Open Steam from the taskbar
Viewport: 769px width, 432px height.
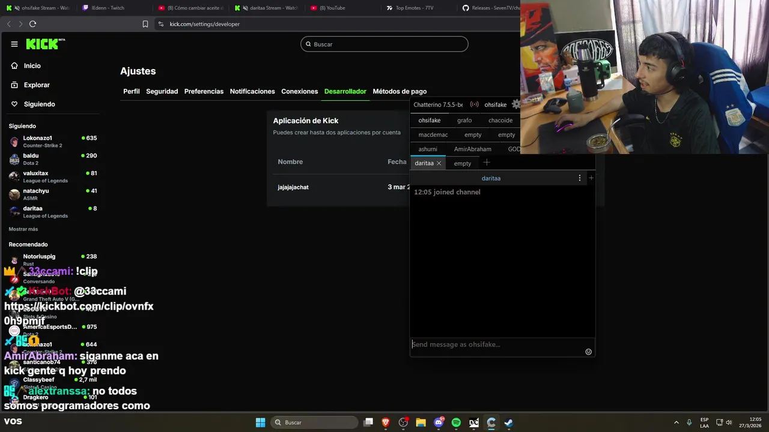click(508, 422)
